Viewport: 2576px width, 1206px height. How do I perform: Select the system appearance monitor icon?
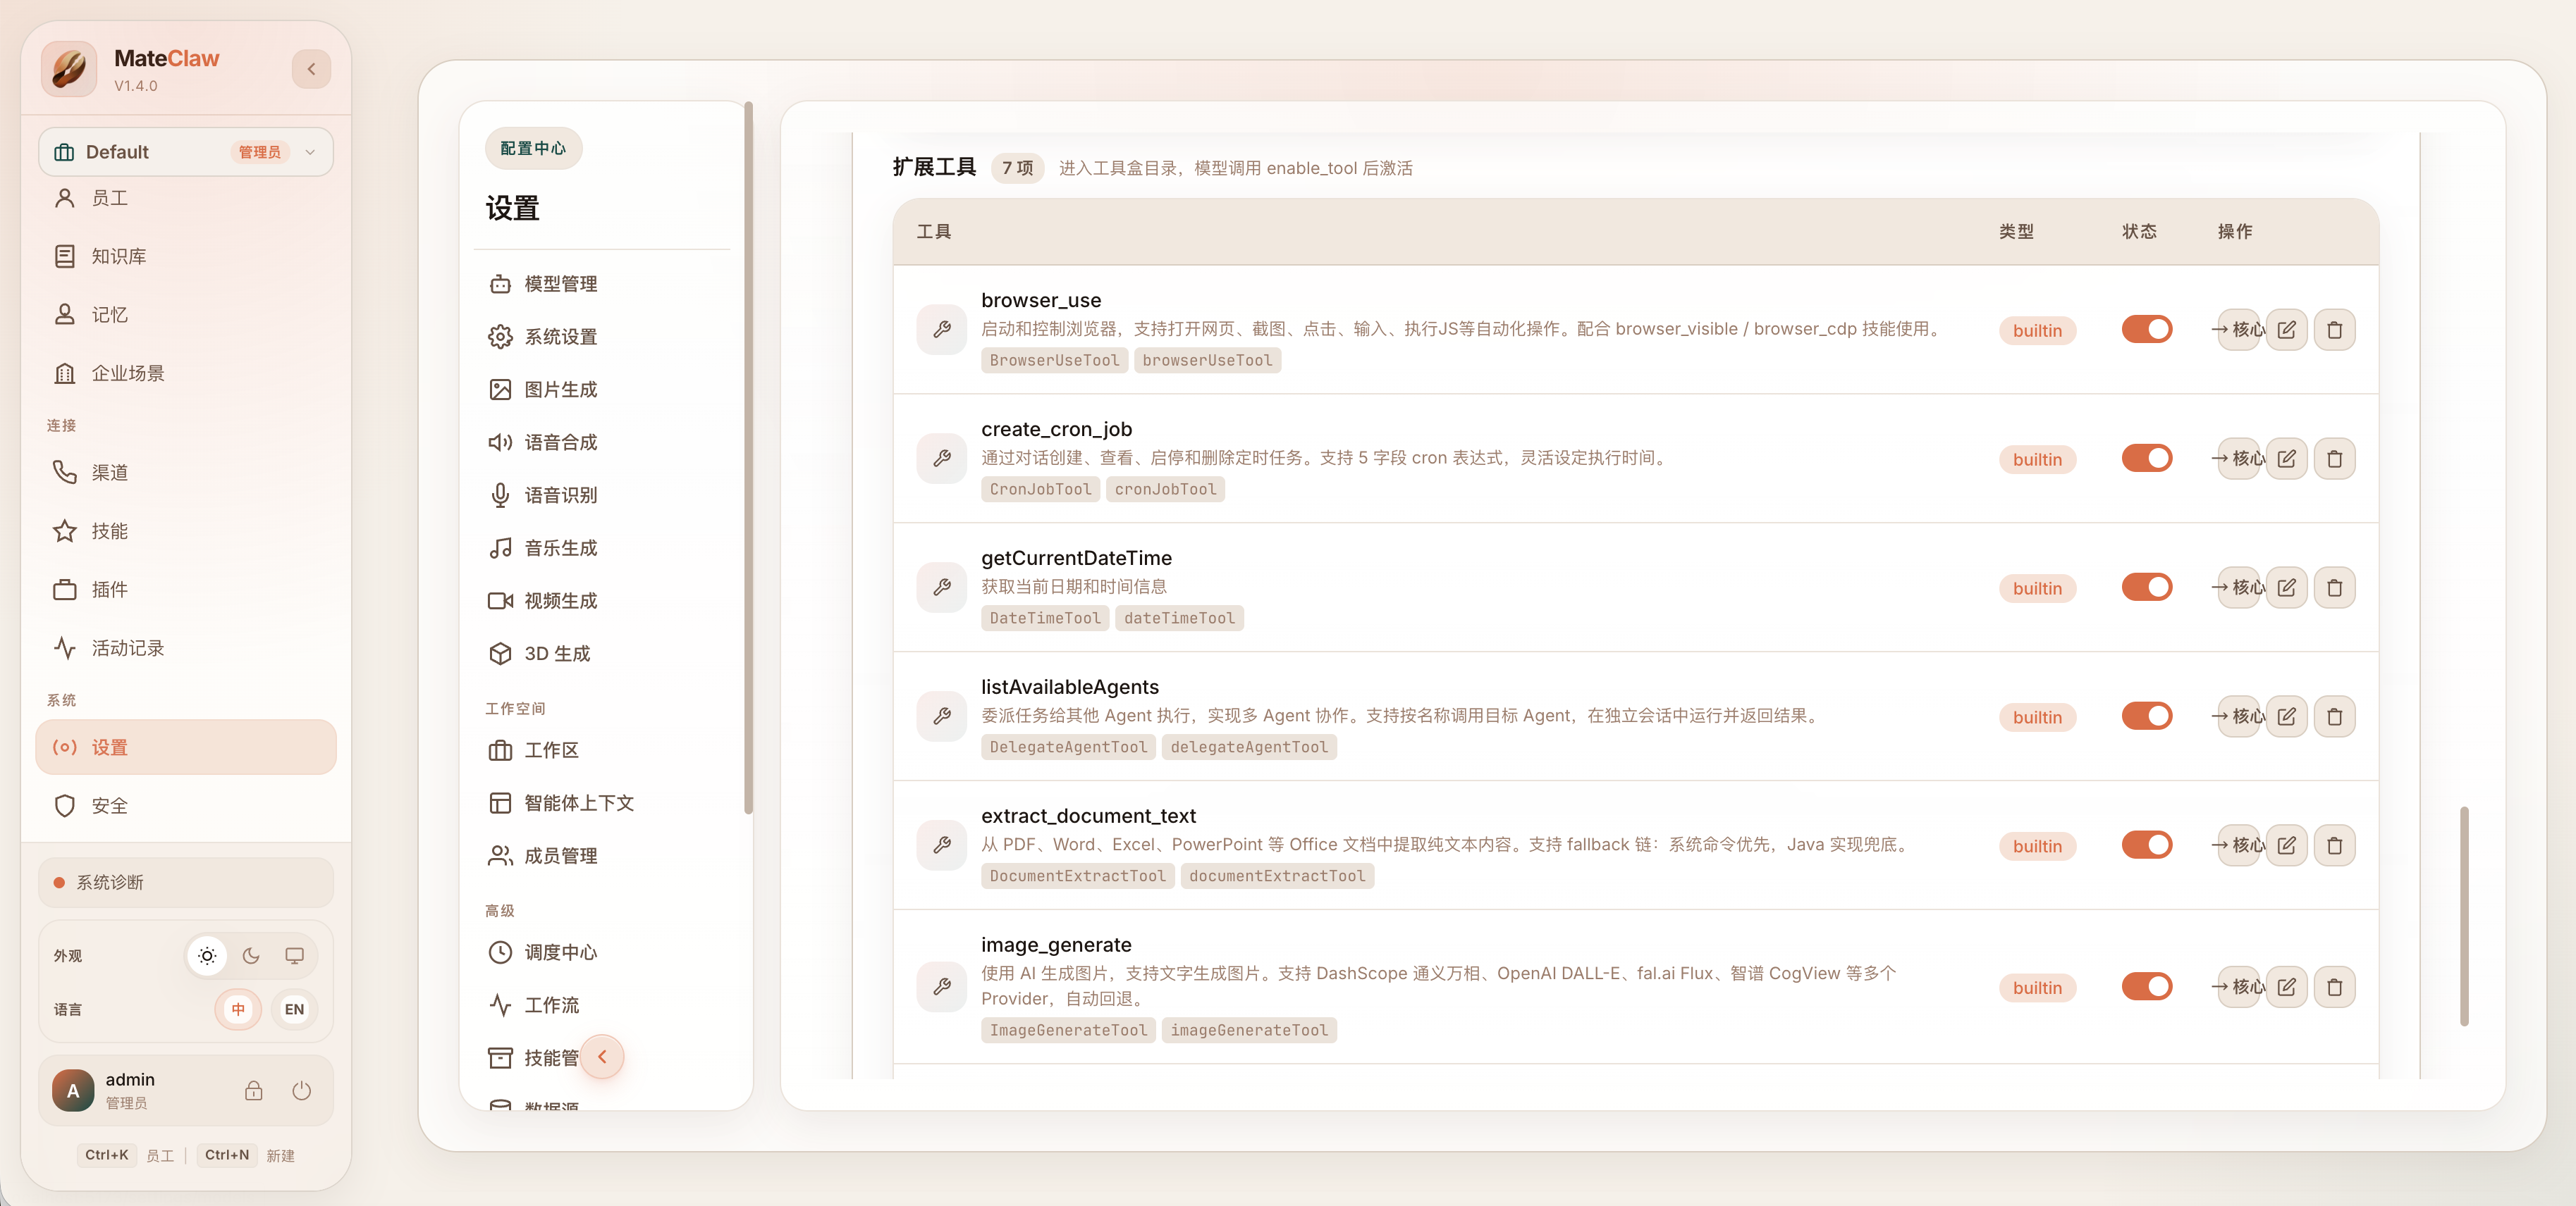click(x=295, y=956)
